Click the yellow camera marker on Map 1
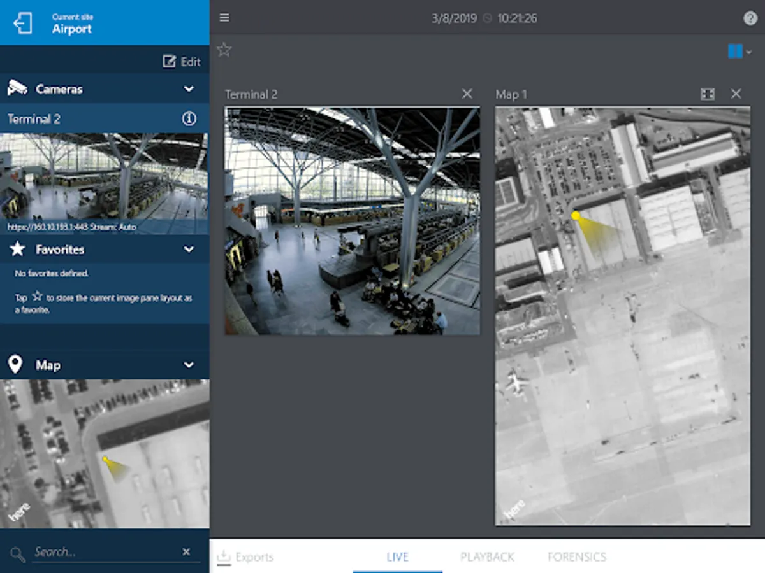Viewport: 765px width, 573px height. 576,216
